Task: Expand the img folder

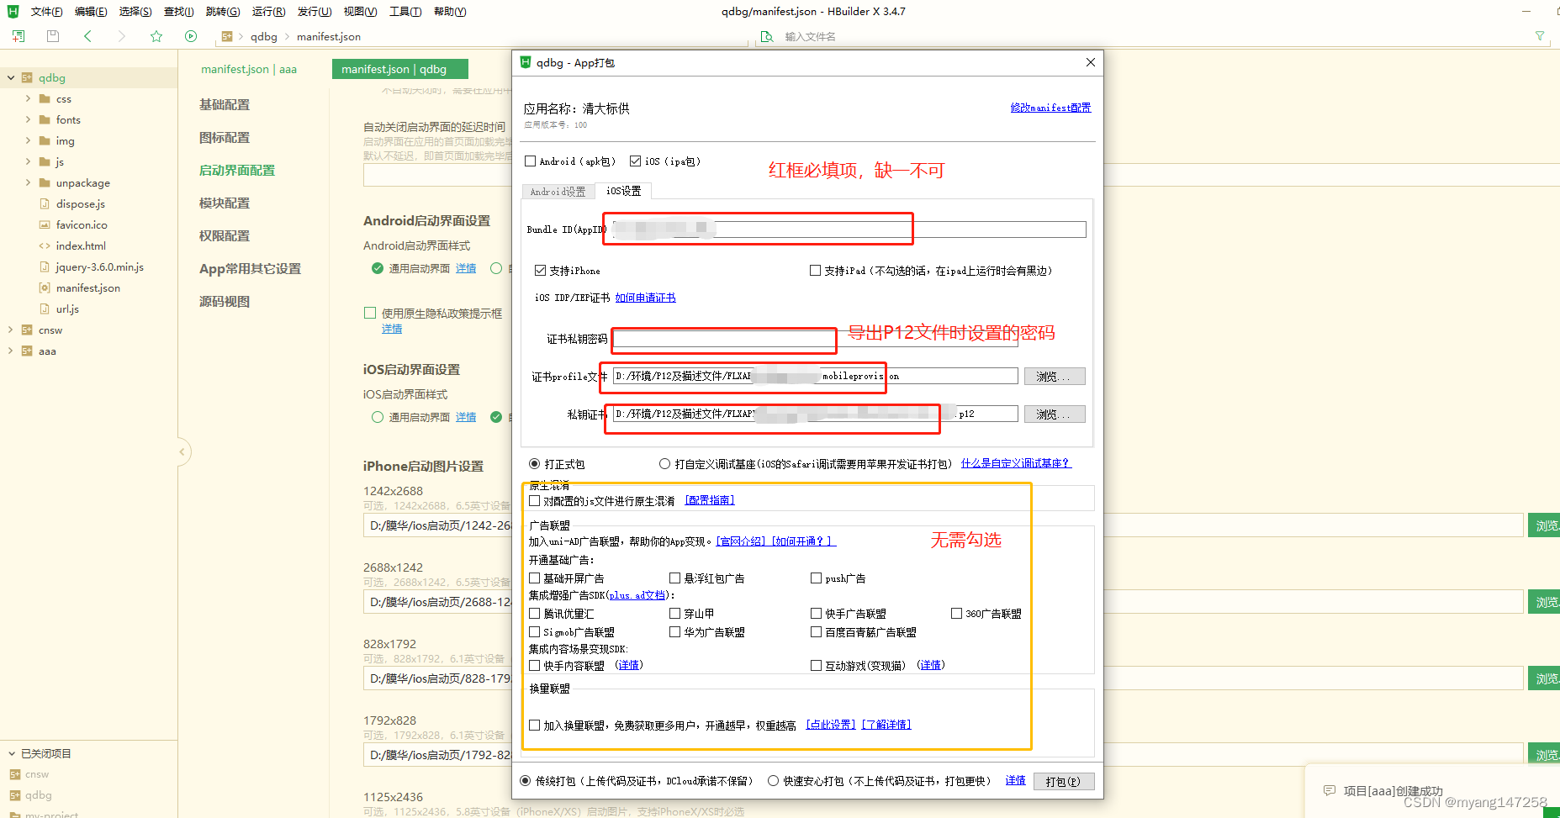Action: point(28,141)
